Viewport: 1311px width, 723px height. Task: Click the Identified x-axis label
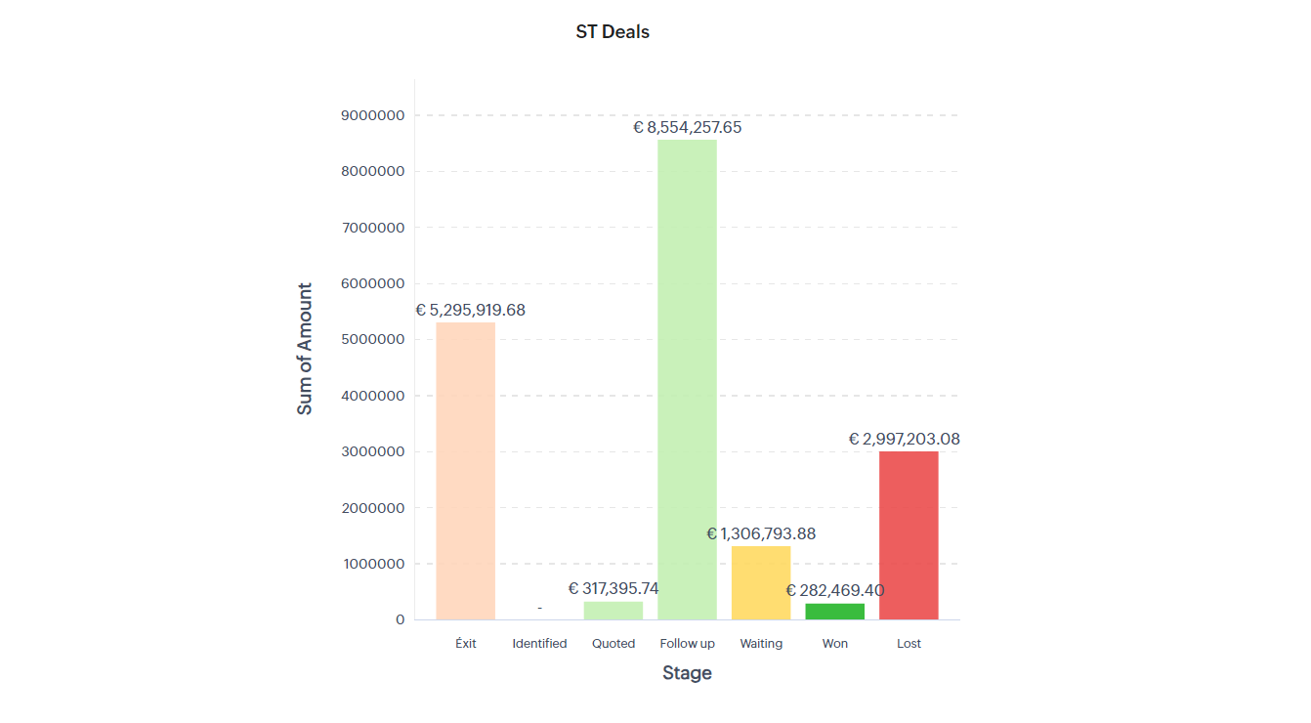point(539,644)
